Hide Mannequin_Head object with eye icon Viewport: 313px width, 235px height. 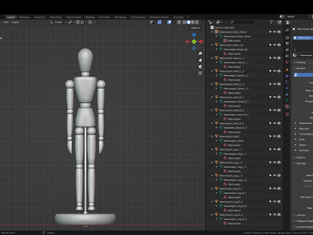pos(275,136)
